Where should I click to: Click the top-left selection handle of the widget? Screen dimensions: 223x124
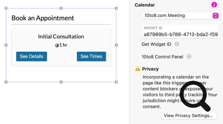6,8
